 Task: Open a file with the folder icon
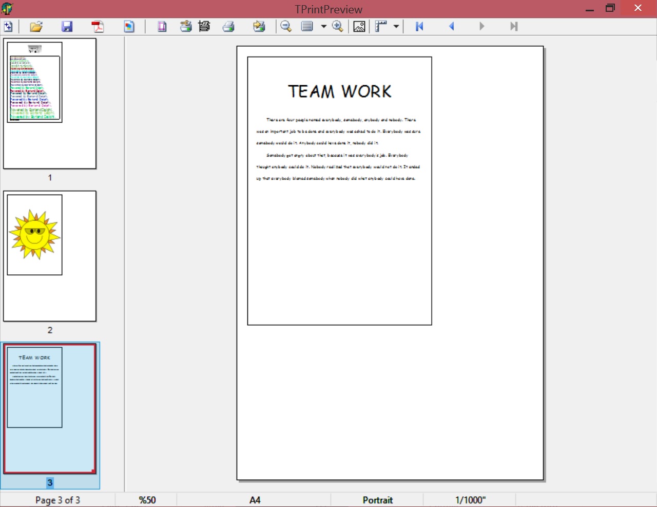click(x=36, y=26)
